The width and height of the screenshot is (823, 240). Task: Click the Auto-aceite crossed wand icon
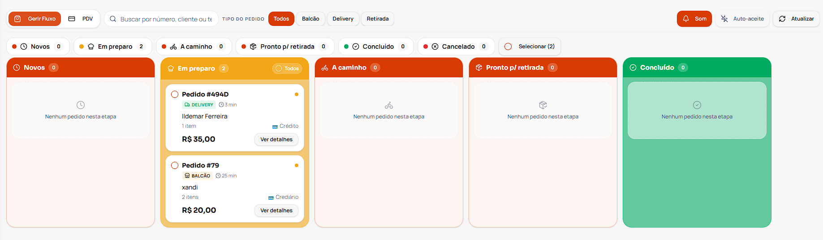(x=724, y=19)
